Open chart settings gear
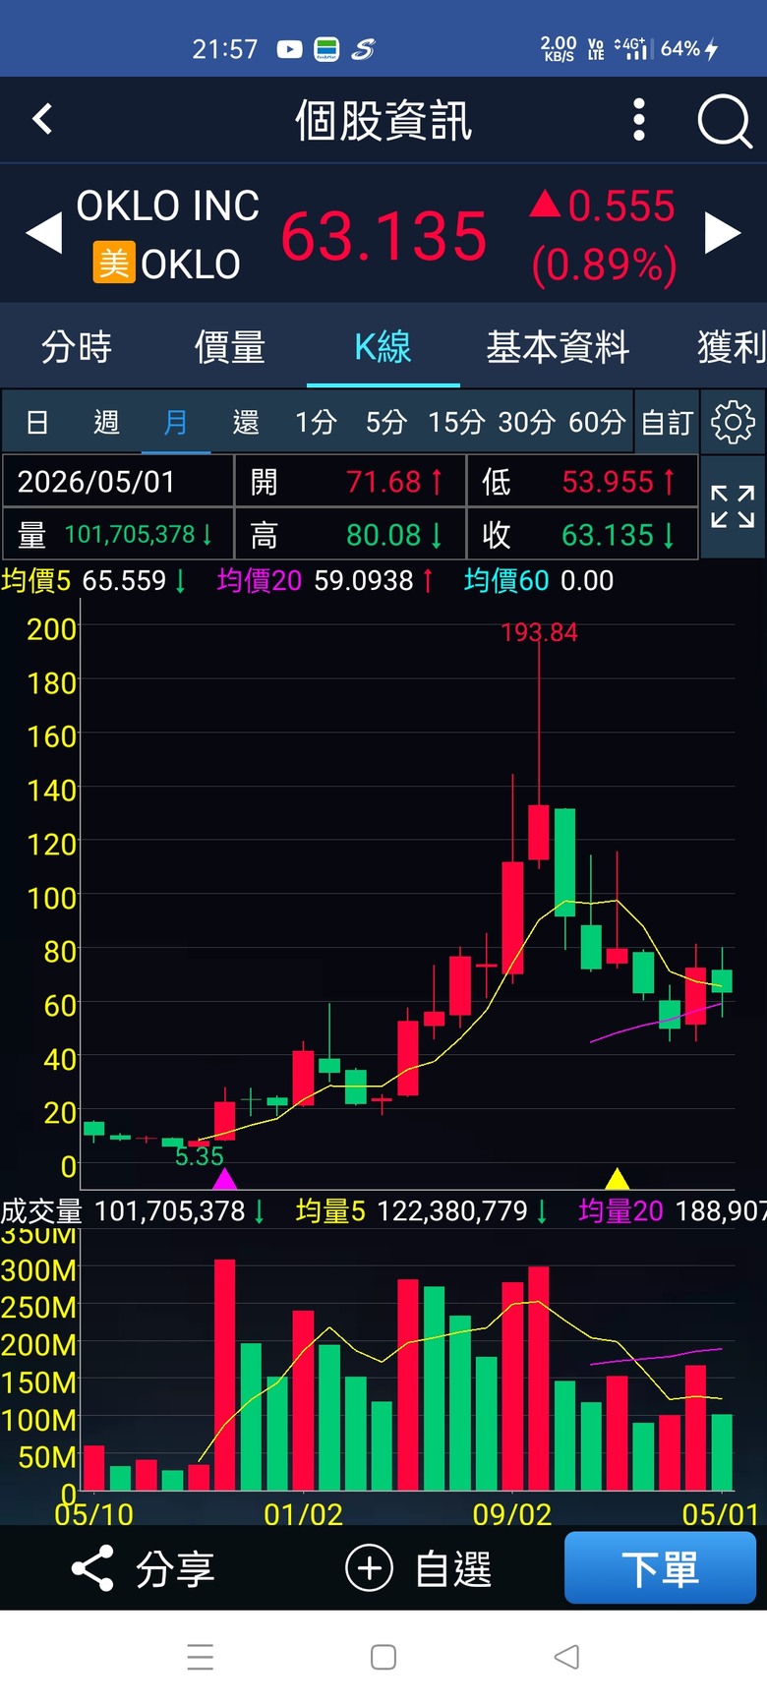This screenshot has height=1704, width=767. tap(733, 422)
